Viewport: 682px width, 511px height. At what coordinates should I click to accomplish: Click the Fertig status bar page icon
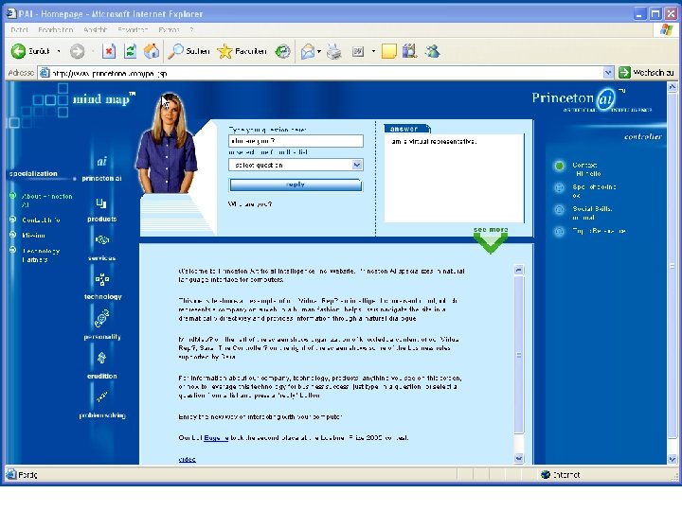(x=11, y=474)
